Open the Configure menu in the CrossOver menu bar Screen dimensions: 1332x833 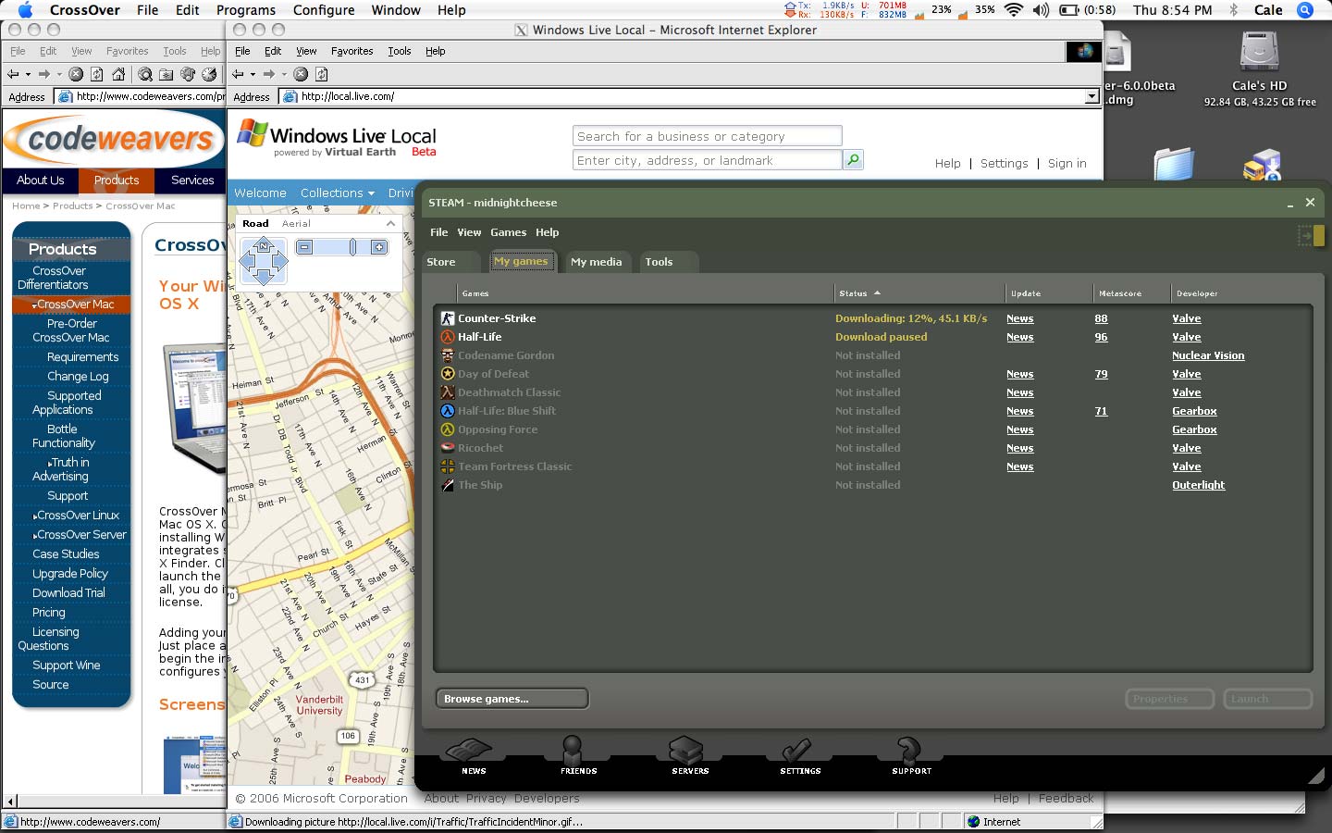click(x=323, y=10)
